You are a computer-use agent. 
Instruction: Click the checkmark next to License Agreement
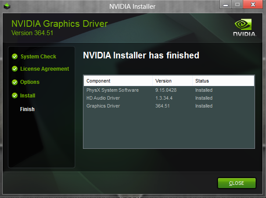click(x=15, y=69)
